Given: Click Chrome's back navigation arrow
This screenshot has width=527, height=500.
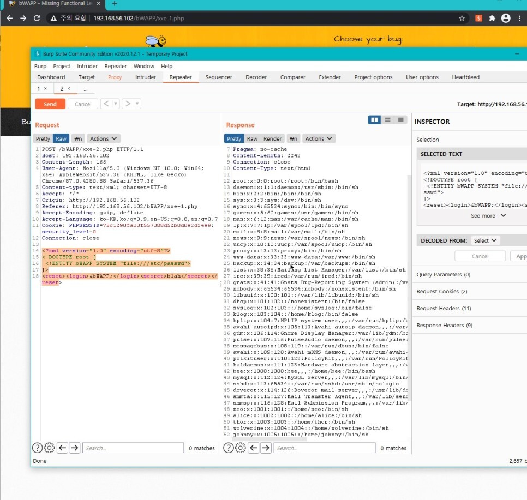Looking at the screenshot, I should pos(10,18).
